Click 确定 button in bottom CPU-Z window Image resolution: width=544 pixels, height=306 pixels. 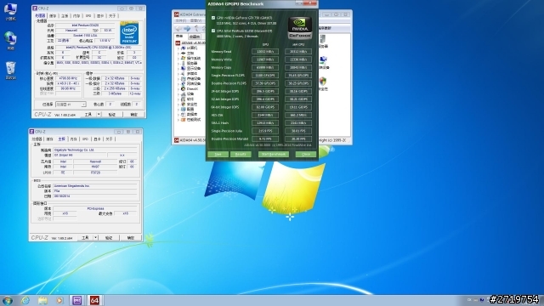pos(130,238)
